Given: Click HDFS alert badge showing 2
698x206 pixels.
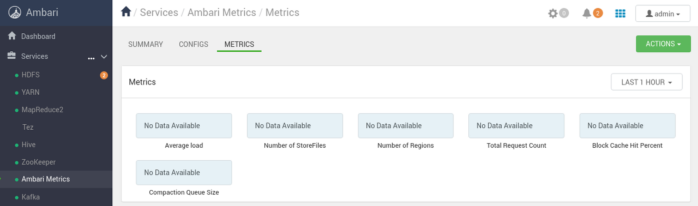Looking at the screenshot, I should click(x=104, y=75).
